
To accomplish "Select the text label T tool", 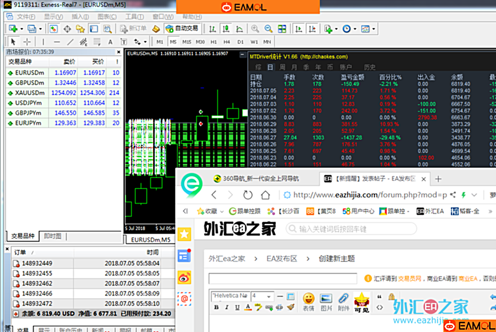I will click(124, 42).
